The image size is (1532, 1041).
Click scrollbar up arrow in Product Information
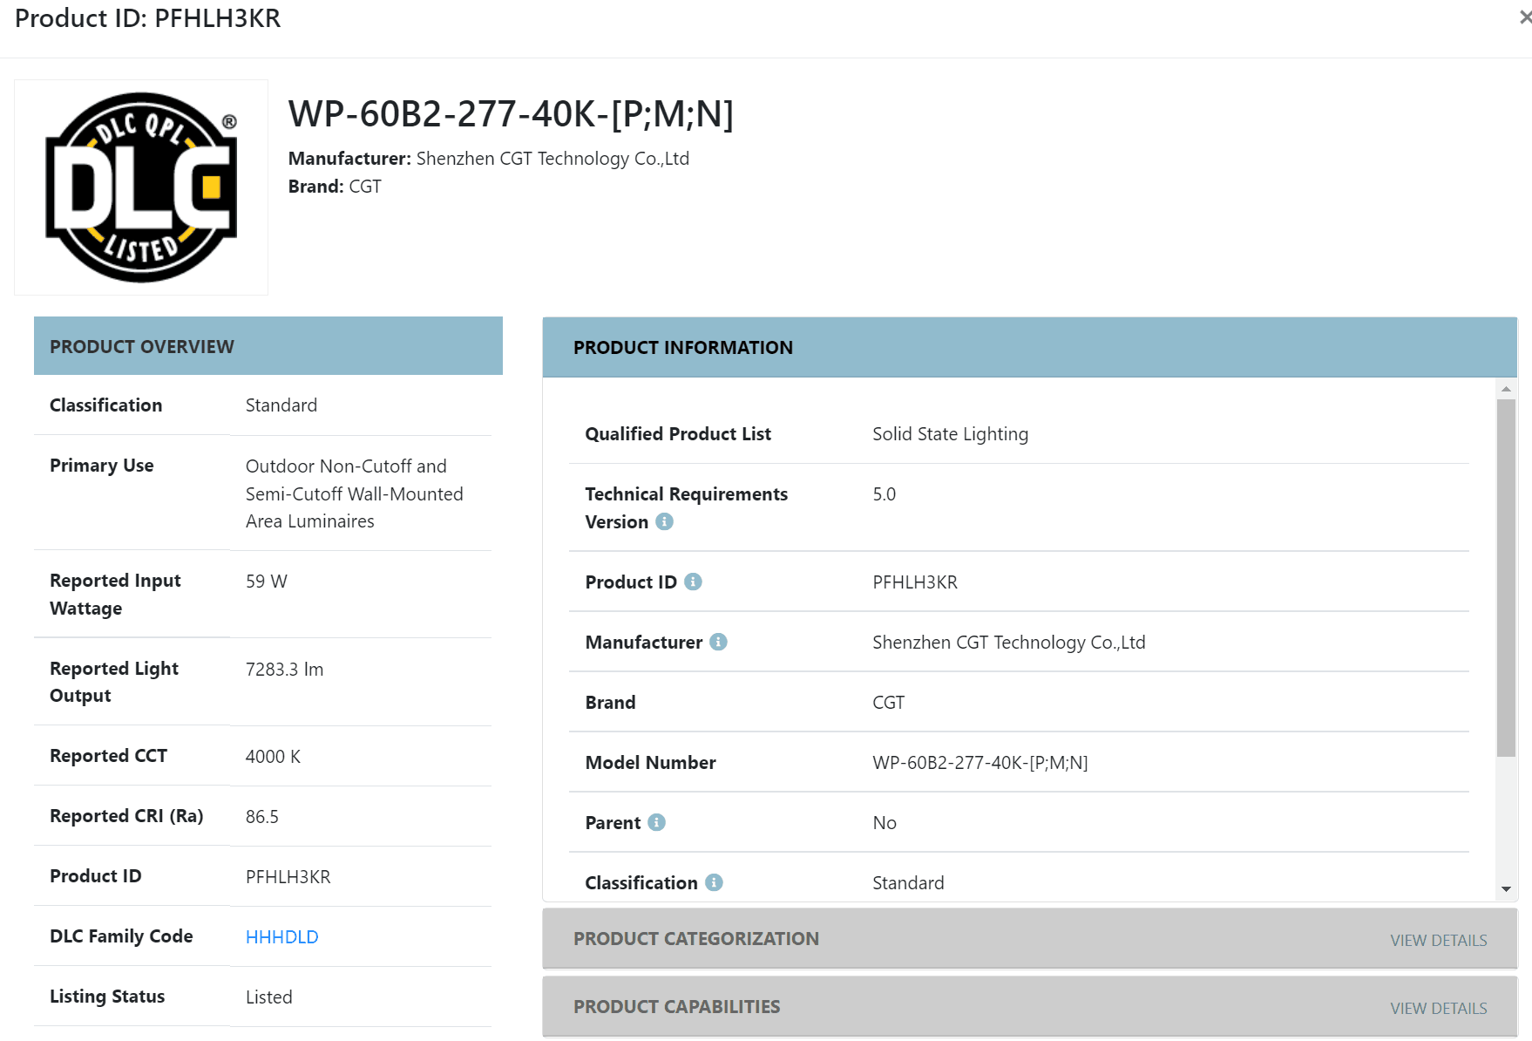point(1506,389)
